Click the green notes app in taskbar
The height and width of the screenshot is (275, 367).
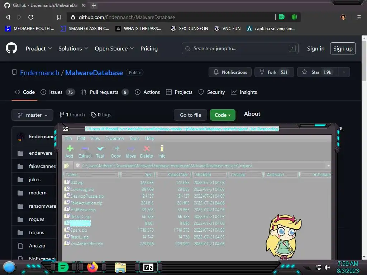tap(63, 267)
